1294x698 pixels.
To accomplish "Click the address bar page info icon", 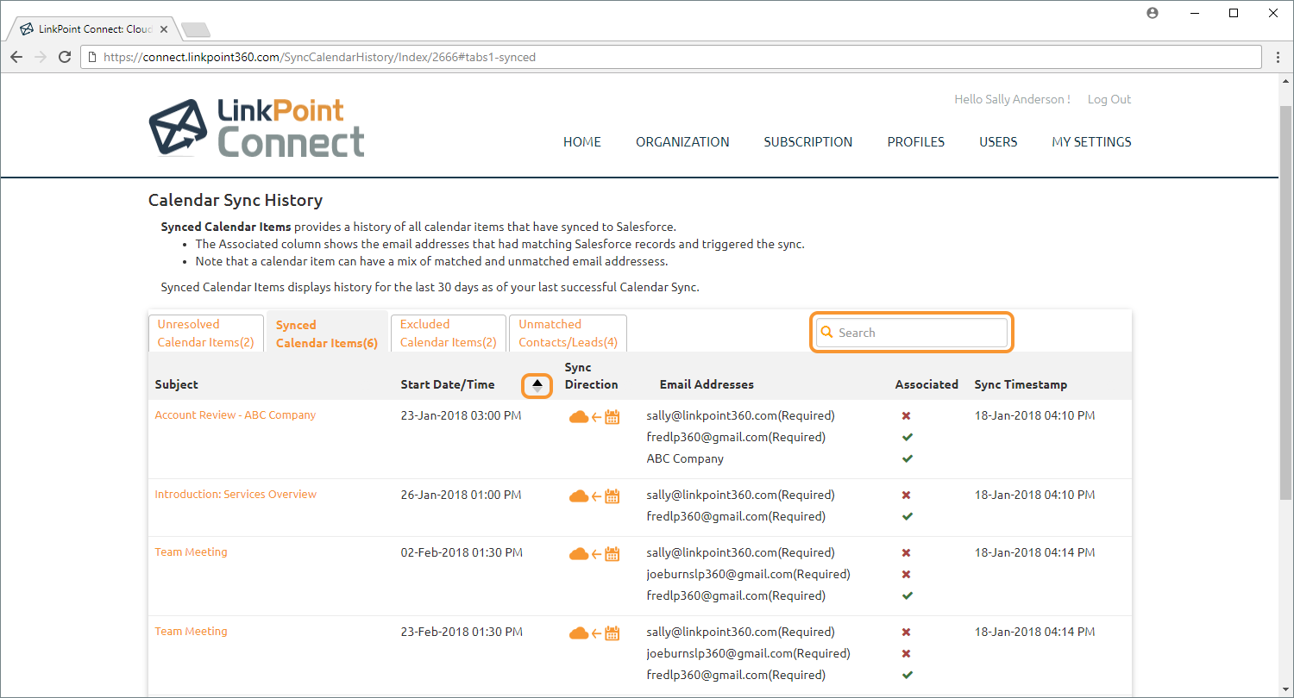I will click(x=91, y=57).
